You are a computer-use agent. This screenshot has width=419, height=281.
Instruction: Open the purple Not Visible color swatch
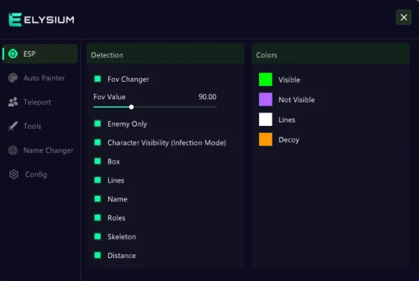click(265, 99)
